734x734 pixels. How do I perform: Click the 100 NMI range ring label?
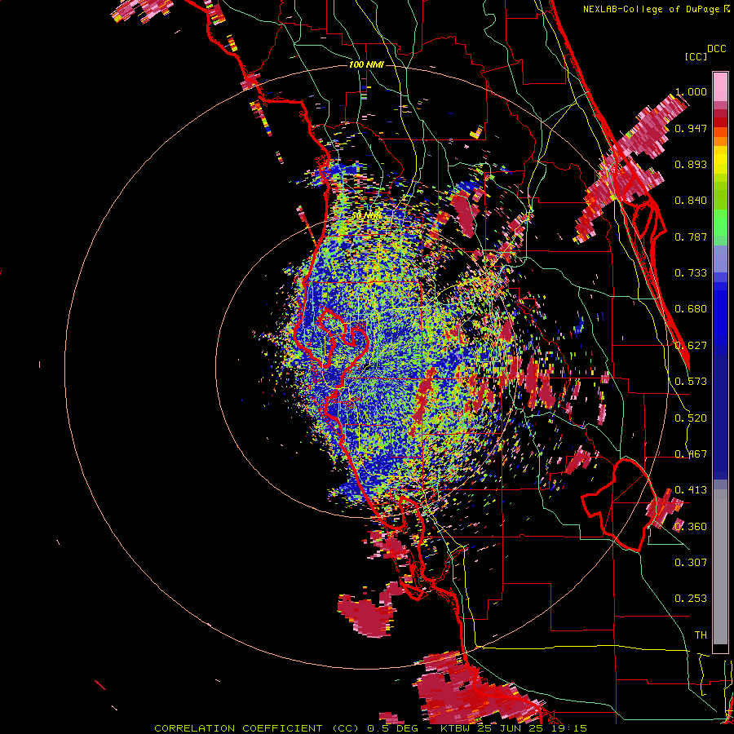pyautogui.click(x=366, y=64)
